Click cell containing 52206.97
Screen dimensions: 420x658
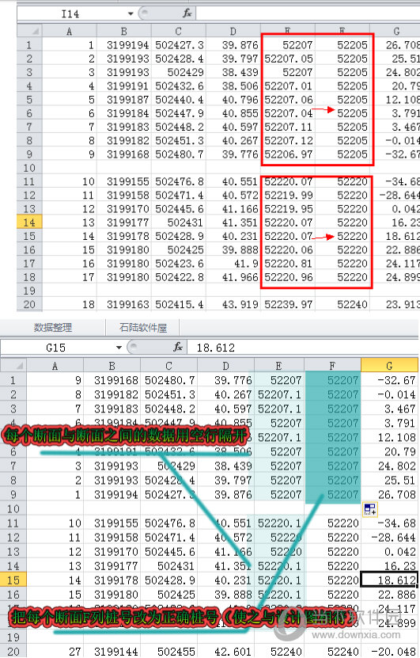pyautogui.click(x=289, y=154)
